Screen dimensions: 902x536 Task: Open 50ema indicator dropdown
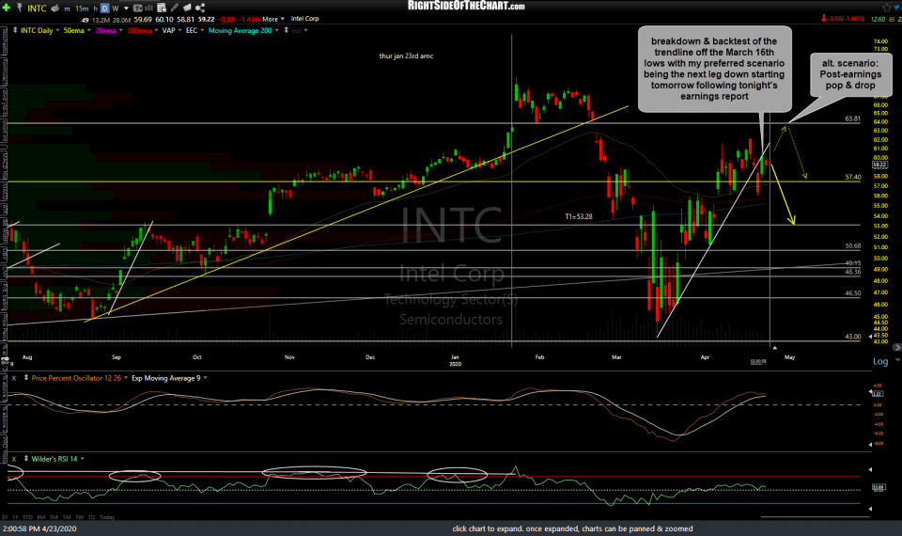[89, 30]
